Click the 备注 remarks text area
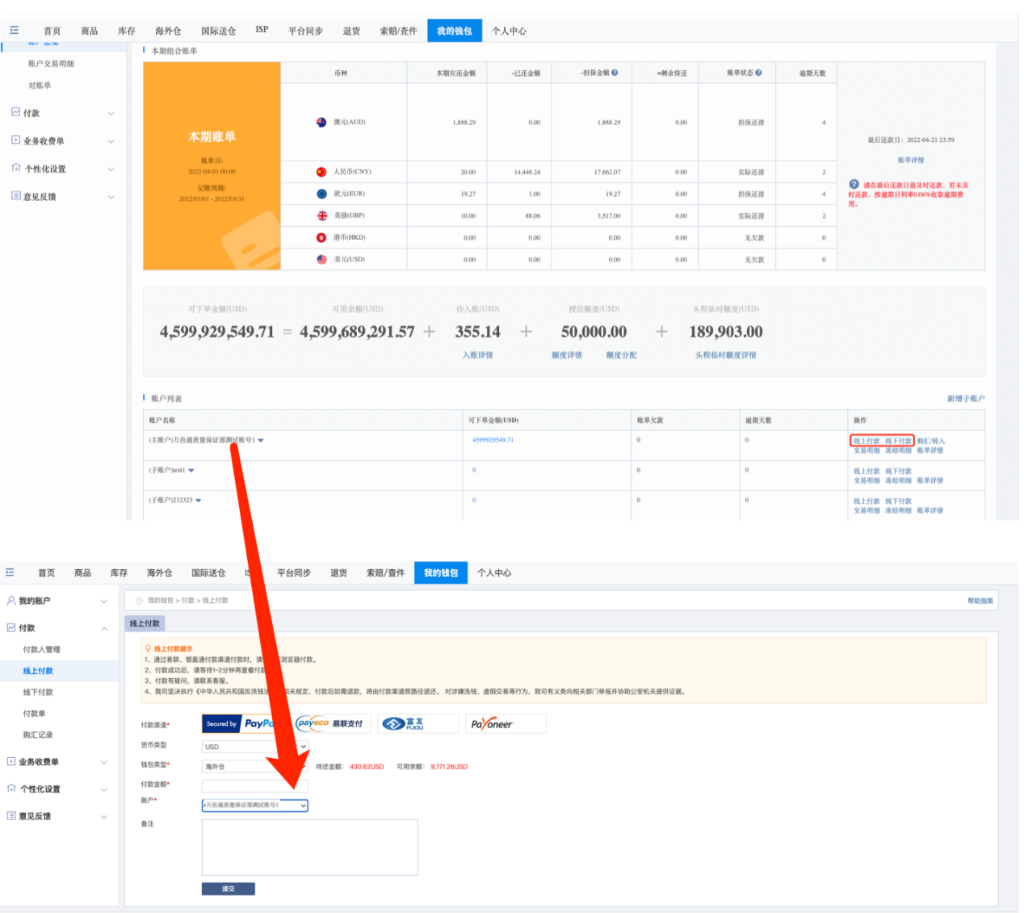 pos(310,847)
